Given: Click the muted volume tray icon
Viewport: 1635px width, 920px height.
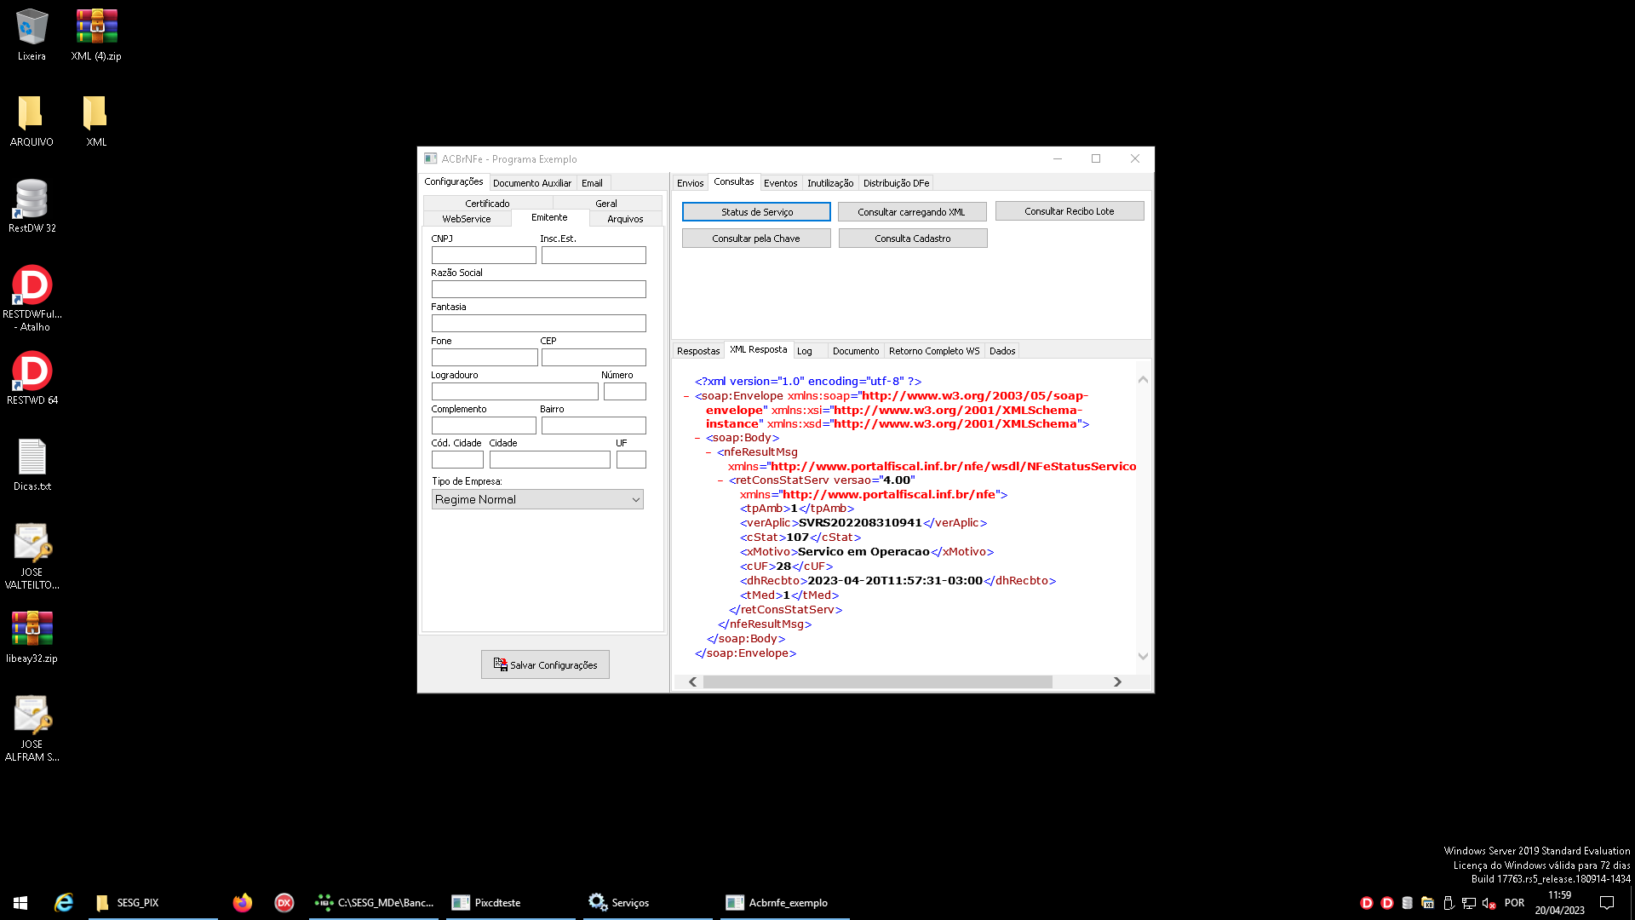Looking at the screenshot, I should (x=1489, y=903).
